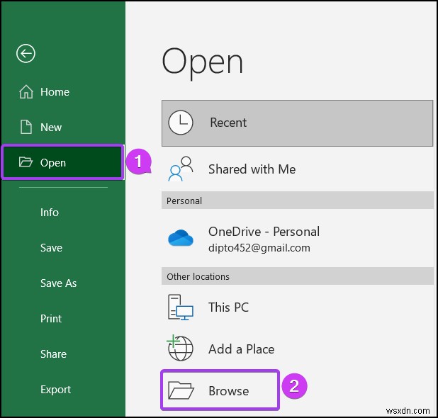
Task: Open the Print page
Action: [63, 319]
